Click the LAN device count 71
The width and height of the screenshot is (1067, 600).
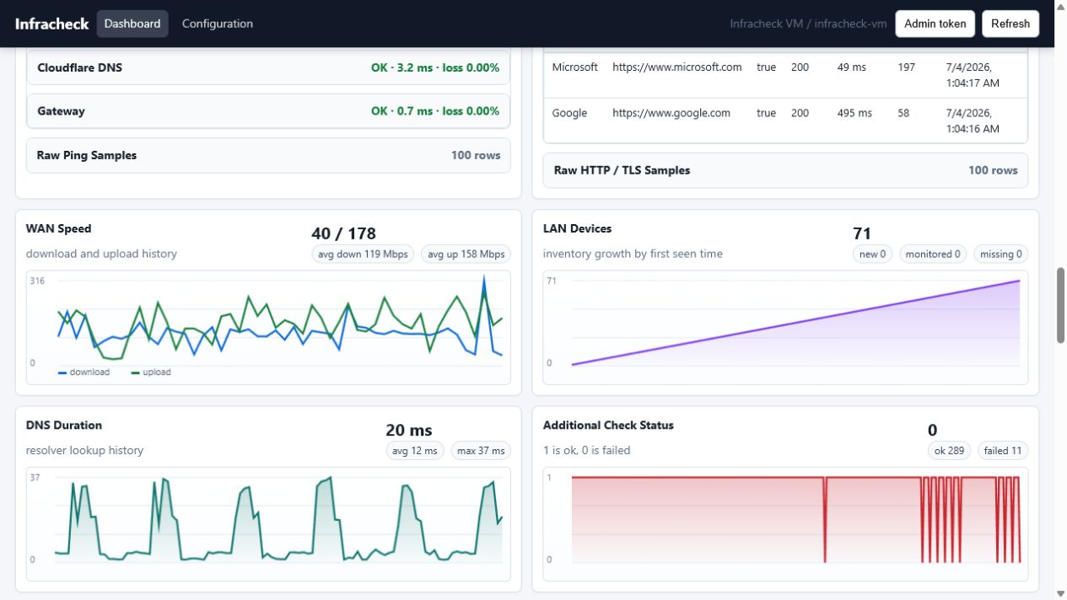tap(862, 233)
